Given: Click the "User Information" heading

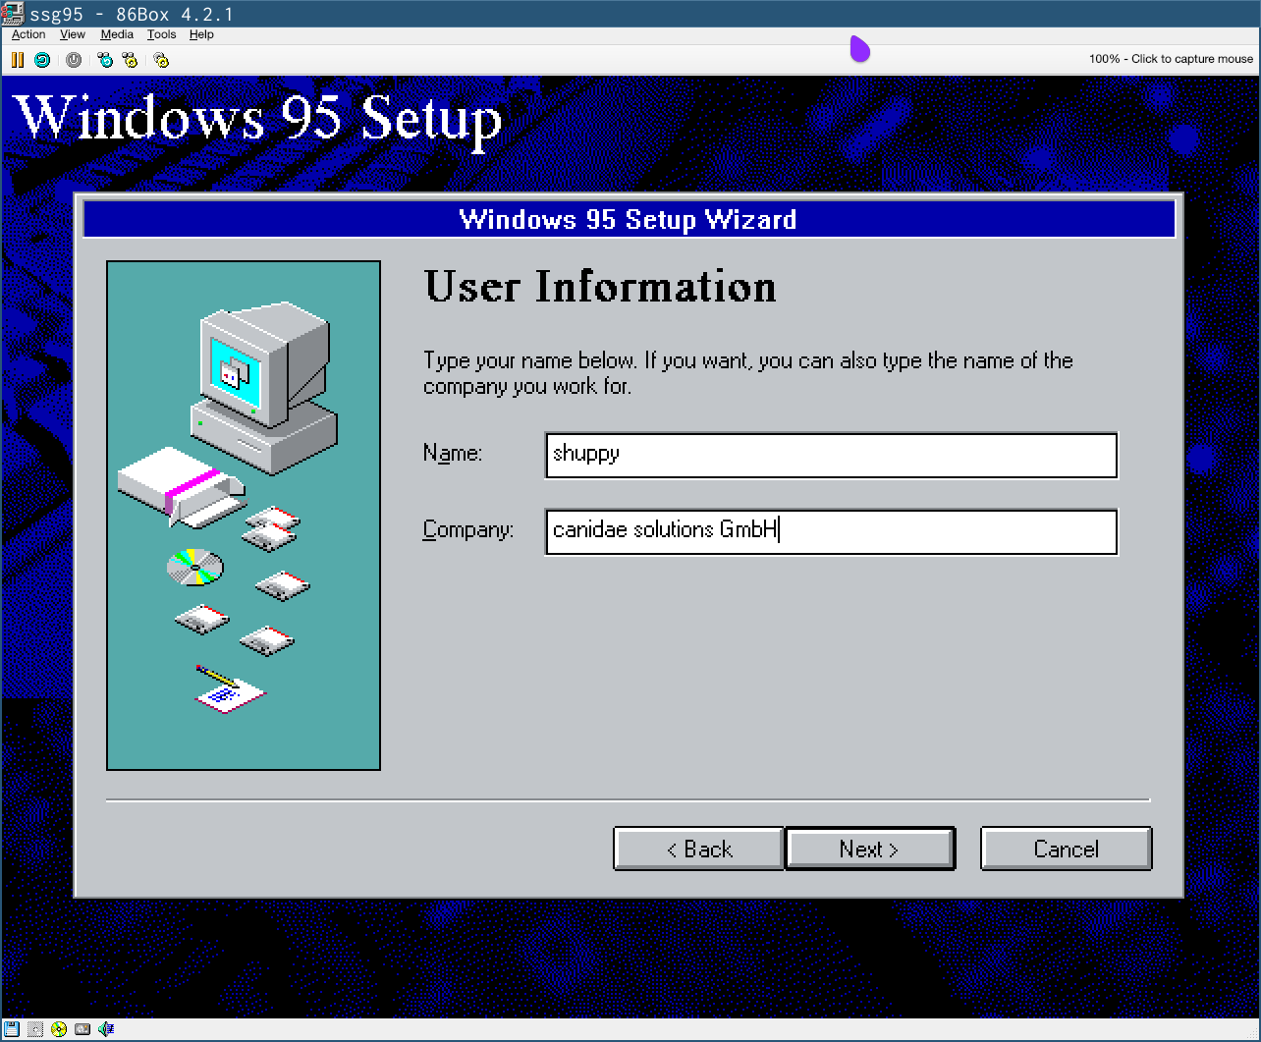Looking at the screenshot, I should pyautogui.click(x=600, y=287).
